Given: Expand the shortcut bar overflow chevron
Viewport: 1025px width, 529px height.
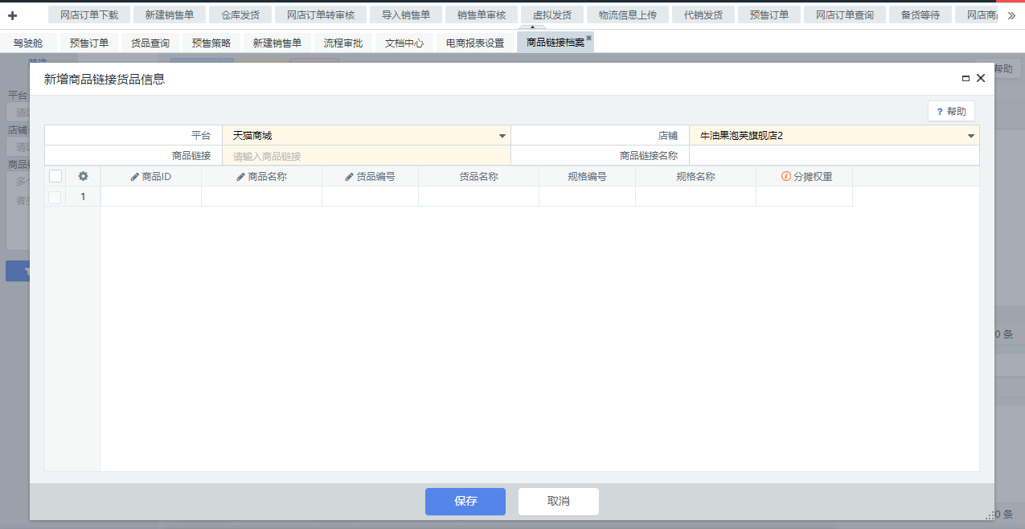Looking at the screenshot, I should [x=1011, y=15].
